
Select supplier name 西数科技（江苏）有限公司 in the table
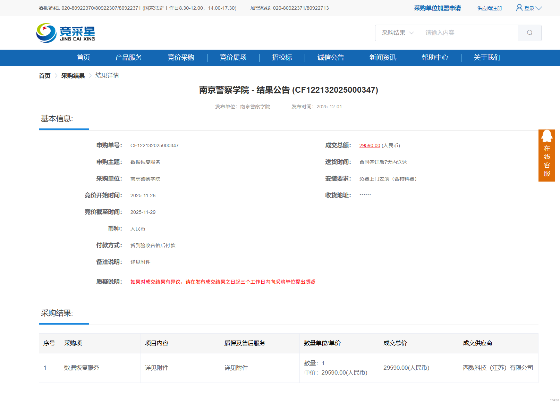(498, 368)
